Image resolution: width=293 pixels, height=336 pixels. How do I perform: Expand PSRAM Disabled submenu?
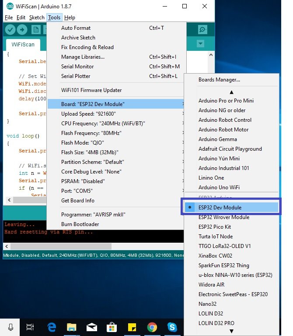coord(115,181)
